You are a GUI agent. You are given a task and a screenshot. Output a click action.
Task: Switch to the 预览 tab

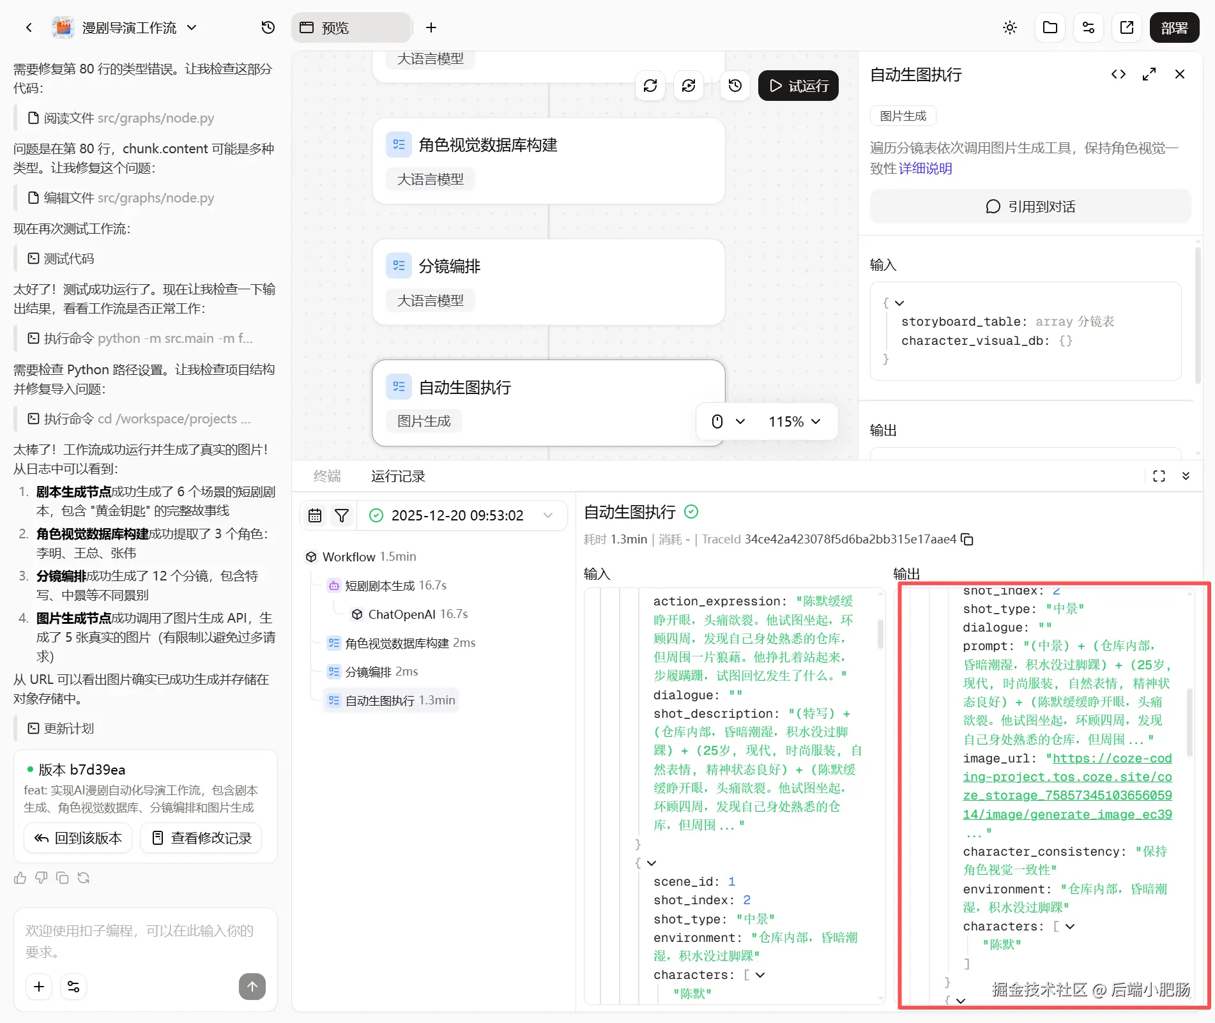351,27
